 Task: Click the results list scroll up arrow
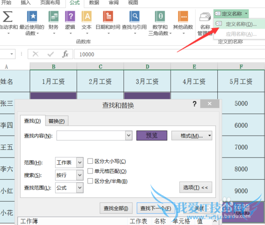(215, 221)
